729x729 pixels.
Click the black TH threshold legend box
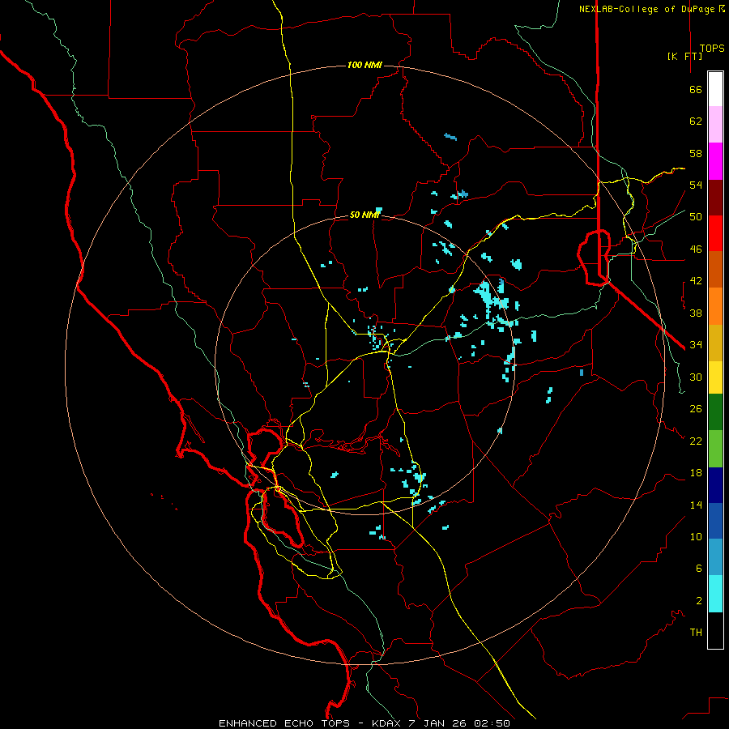[715, 630]
